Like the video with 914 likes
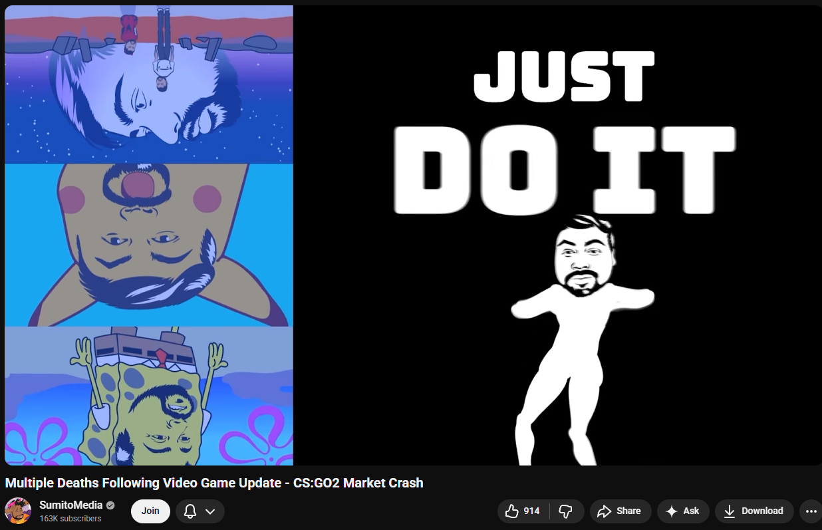 523,511
